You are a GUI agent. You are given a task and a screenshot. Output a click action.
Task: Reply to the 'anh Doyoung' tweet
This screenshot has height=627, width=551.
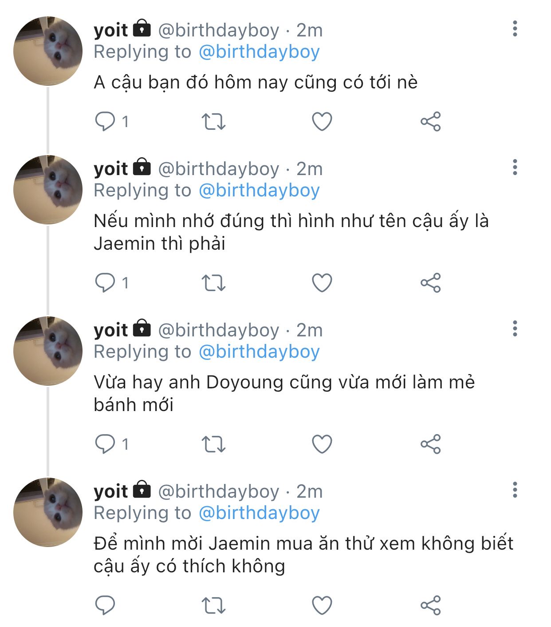click(x=105, y=444)
